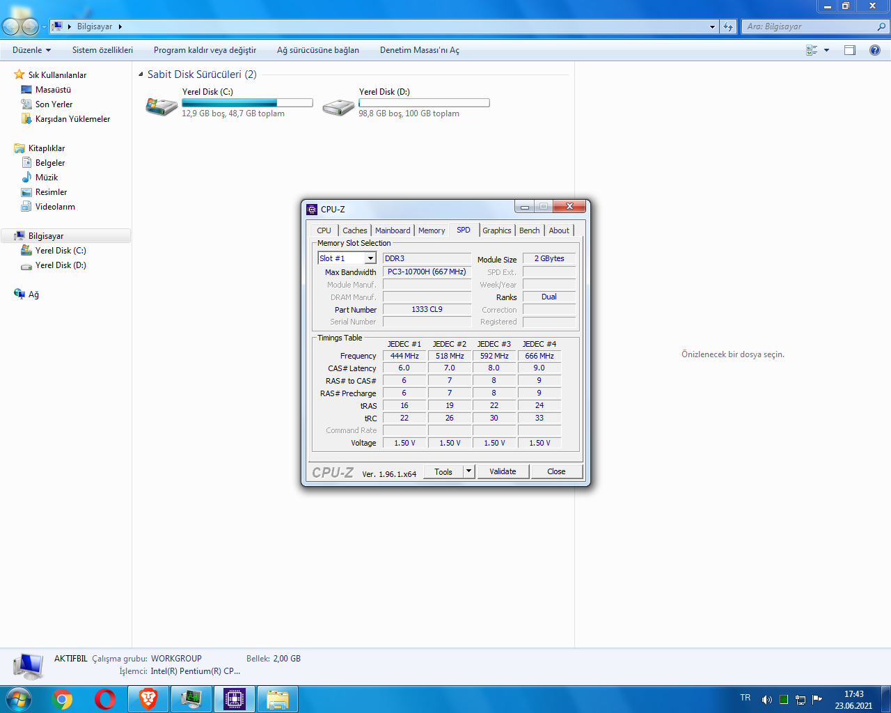Open the About tab in CPU-Z

click(559, 230)
